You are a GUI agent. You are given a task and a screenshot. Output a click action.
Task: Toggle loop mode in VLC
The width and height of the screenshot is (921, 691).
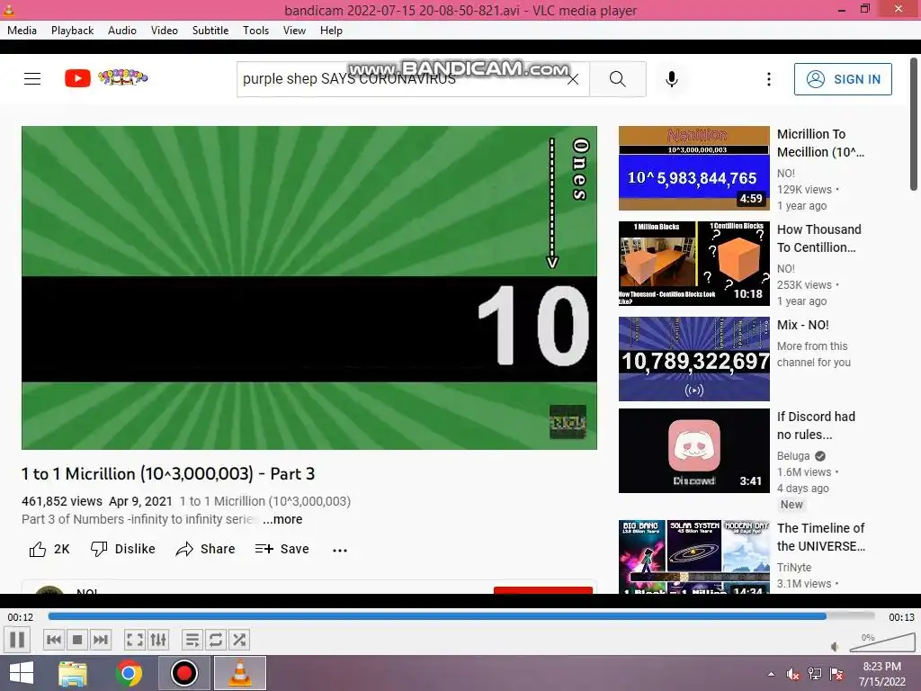(x=216, y=640)
